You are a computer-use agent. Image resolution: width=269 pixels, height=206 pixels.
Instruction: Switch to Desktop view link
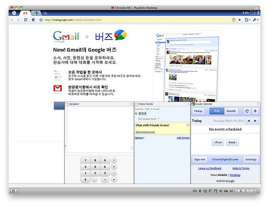[235, 175]
